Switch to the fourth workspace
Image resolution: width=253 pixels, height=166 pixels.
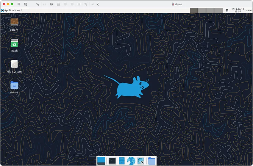point(218,10)
